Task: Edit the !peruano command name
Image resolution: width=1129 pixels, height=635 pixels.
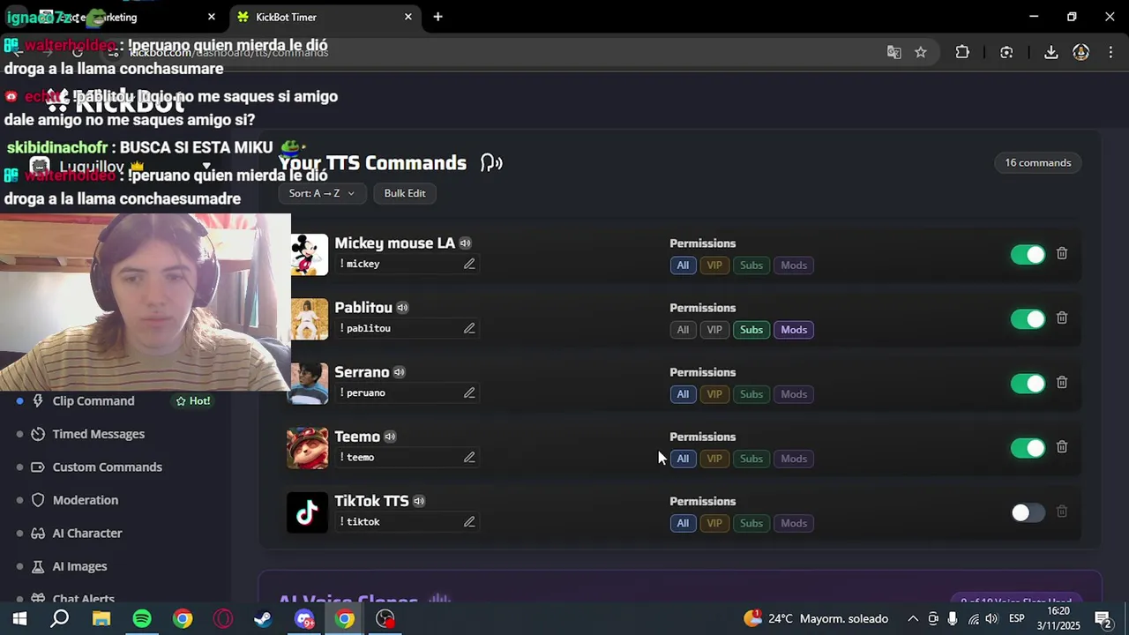Action: coord(469,392)
